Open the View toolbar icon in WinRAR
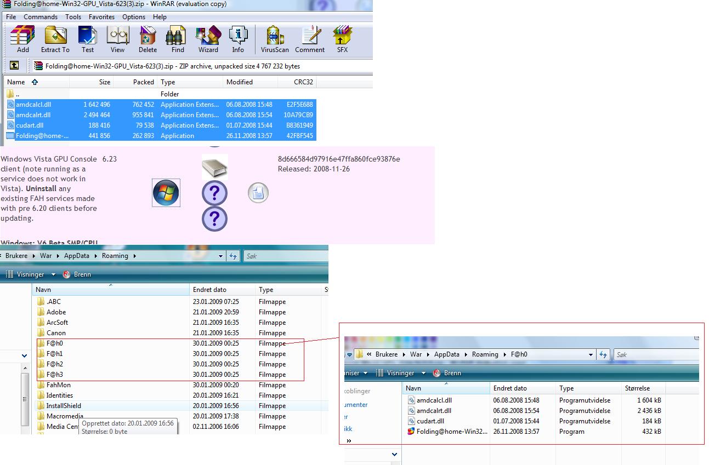Viewport: 709px width, 465px height. (117, 39)
